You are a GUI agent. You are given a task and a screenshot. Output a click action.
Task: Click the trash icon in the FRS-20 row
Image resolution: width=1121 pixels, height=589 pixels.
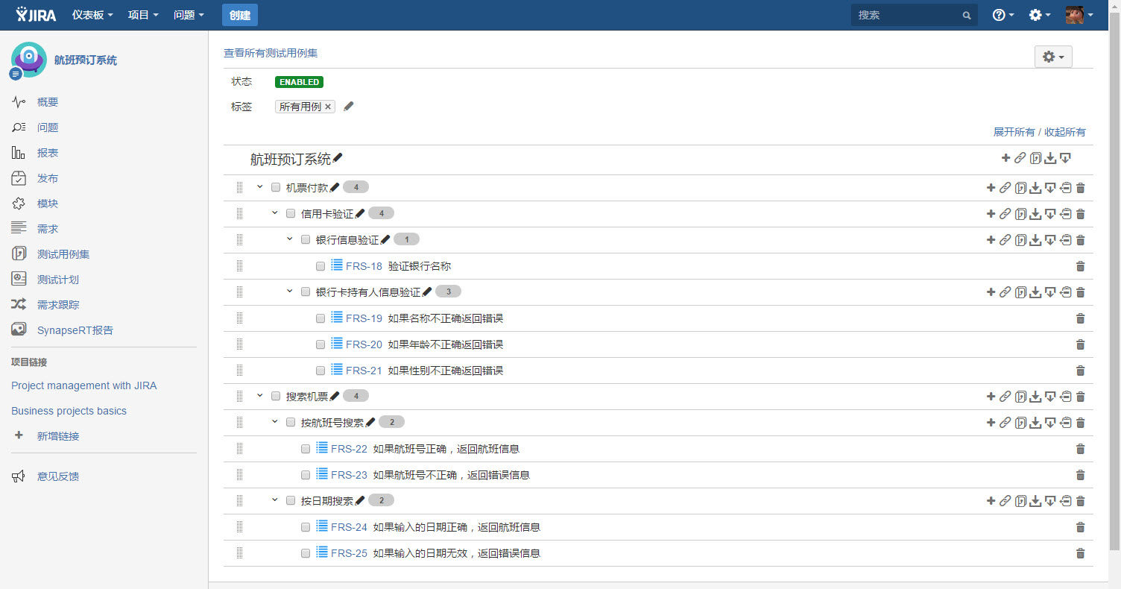coord(1081,344)
